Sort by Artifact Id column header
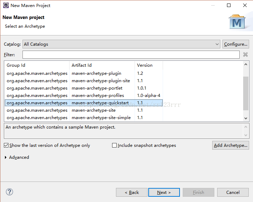253x202 pixels. [x=102, y=65]
